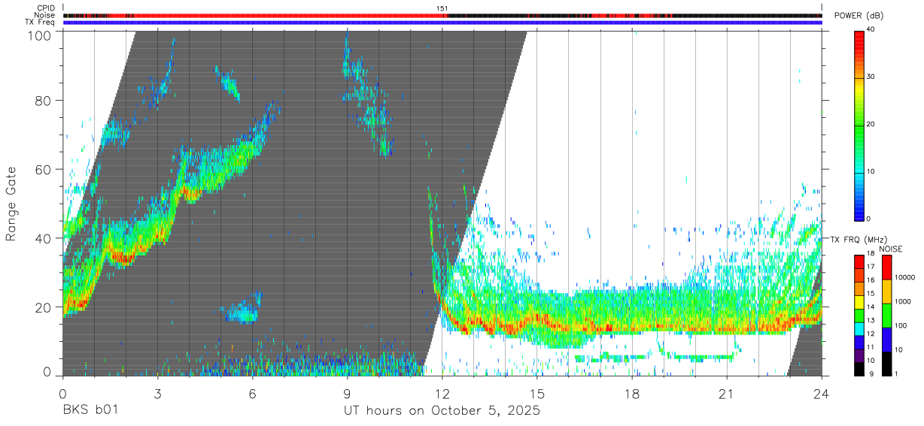Screen dimensions: 924x426
Task: Click the 1000 noise scale label
Action: tap(904, 302)
